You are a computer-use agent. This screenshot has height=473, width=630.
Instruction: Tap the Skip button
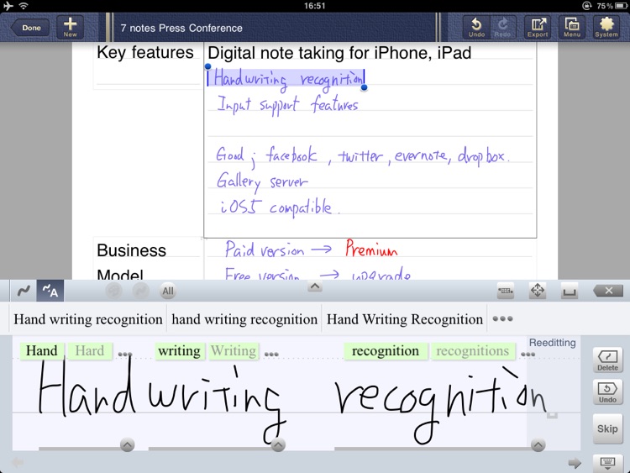[x=607, y=428]
